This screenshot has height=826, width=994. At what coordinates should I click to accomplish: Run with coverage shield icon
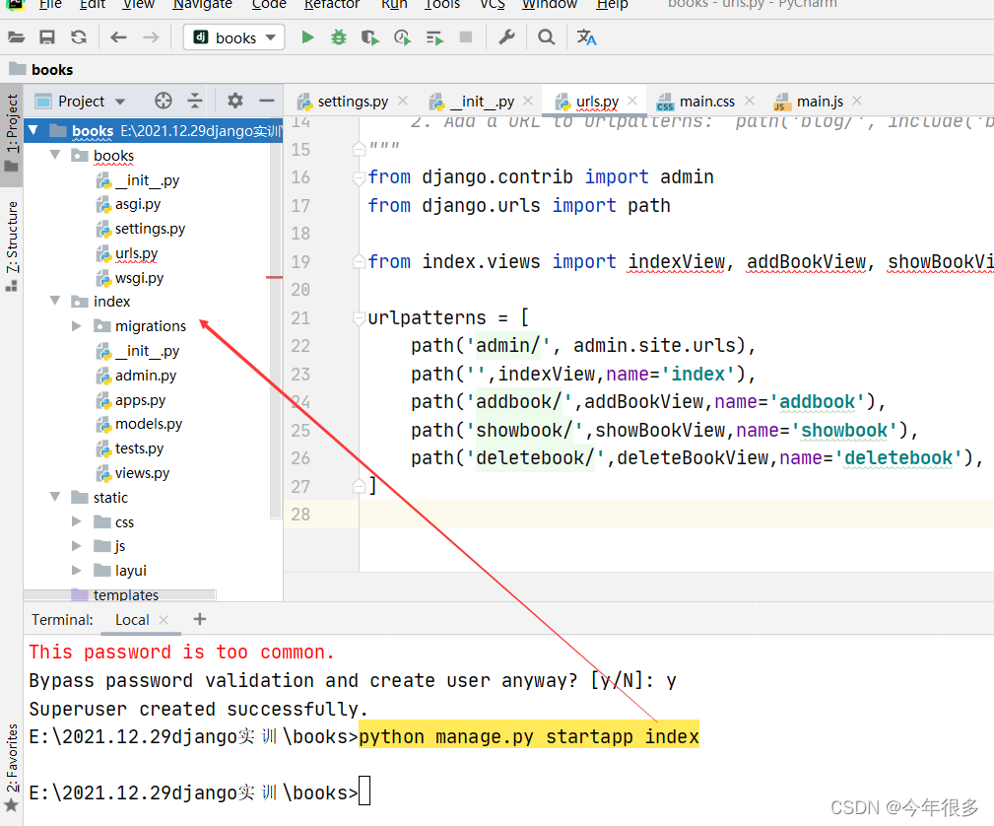click(369, 37)
